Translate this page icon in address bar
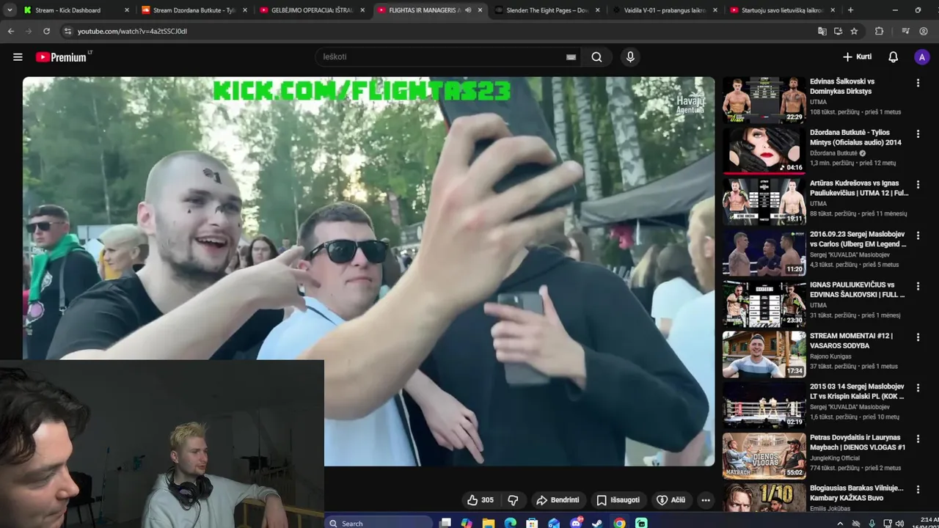Image resolution: width=939 pixels, height=528 pixels. (822, 32)
